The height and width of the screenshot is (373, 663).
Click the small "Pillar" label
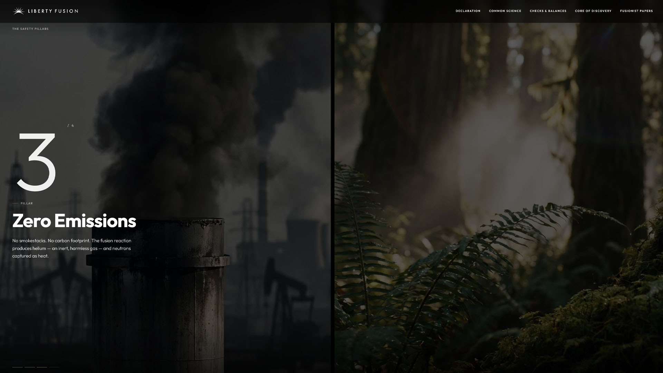coord(27,203)
